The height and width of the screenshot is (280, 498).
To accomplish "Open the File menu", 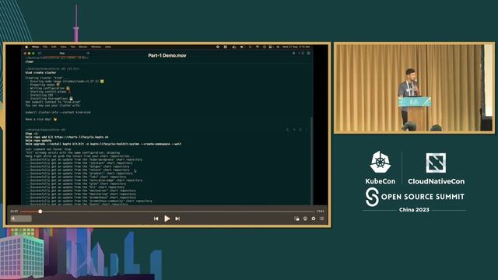I will click(x=45, y=47).
